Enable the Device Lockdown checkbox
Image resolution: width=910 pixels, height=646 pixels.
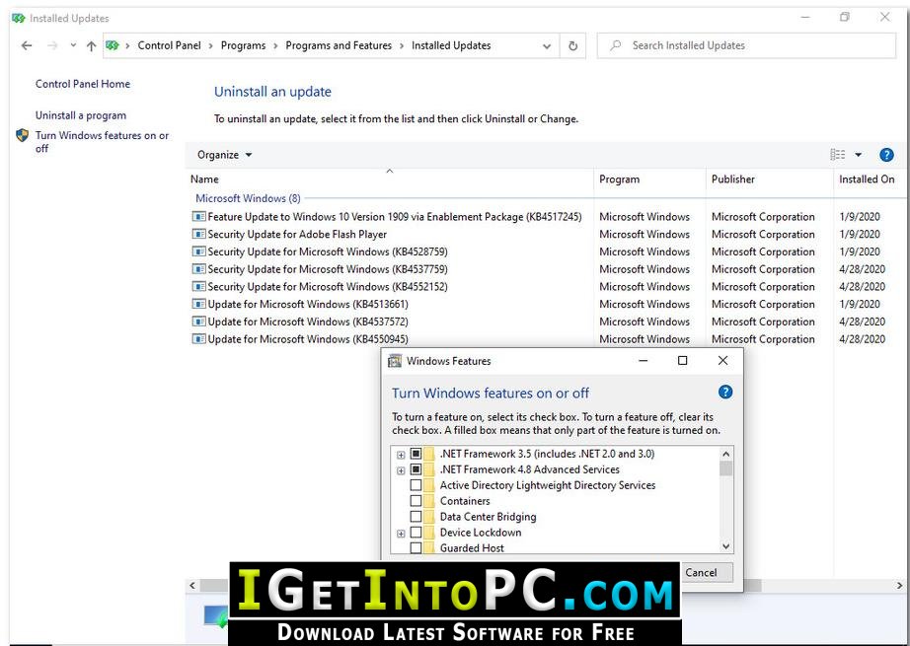point(416,532)
